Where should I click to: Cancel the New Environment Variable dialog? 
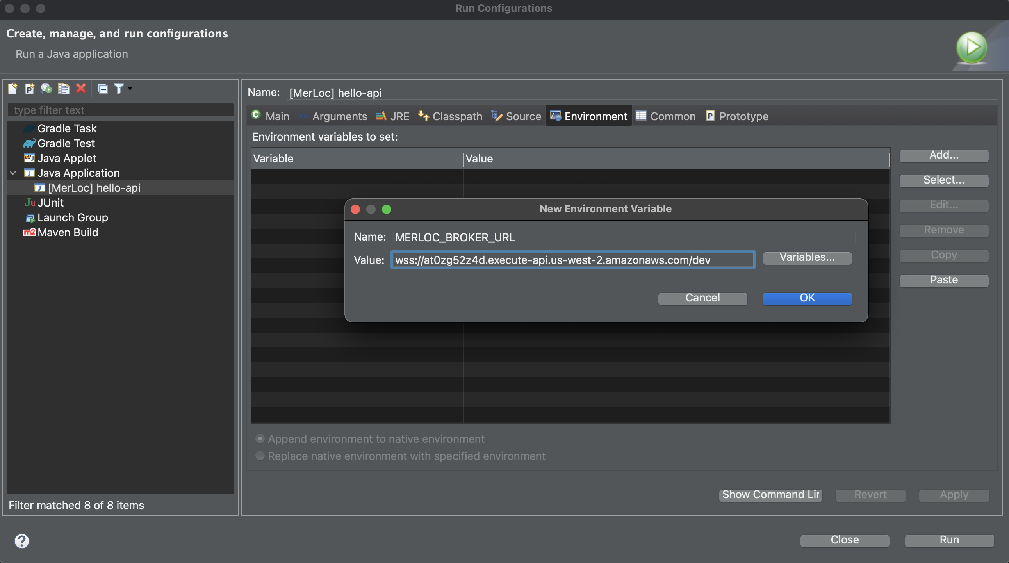(x=702, y=298)
